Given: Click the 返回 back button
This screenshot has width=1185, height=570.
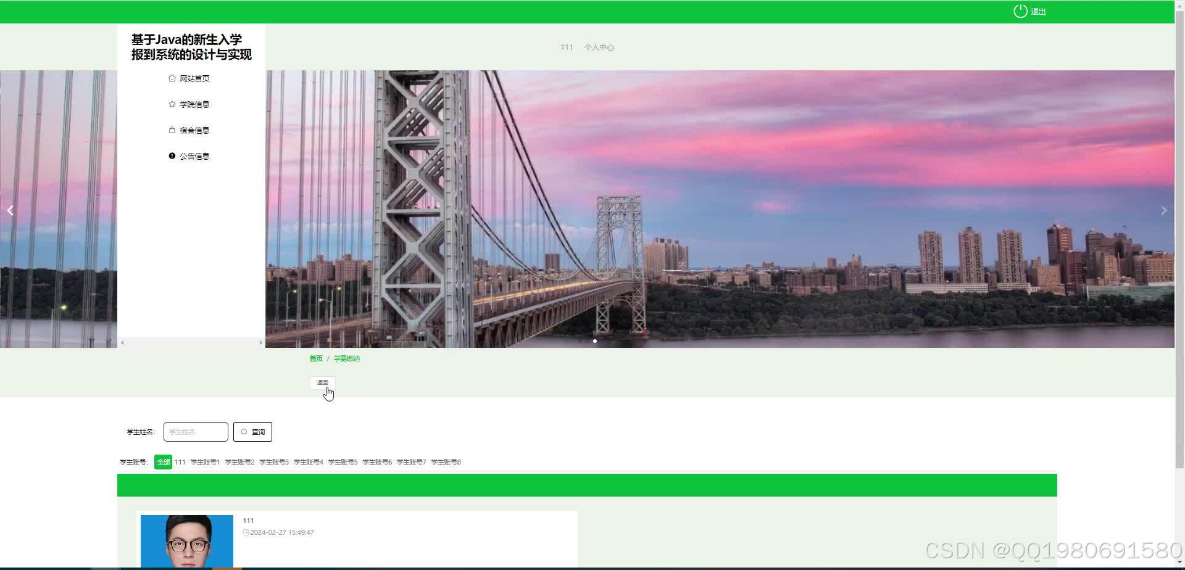Looking at the screenshot, I should [323, 382].
